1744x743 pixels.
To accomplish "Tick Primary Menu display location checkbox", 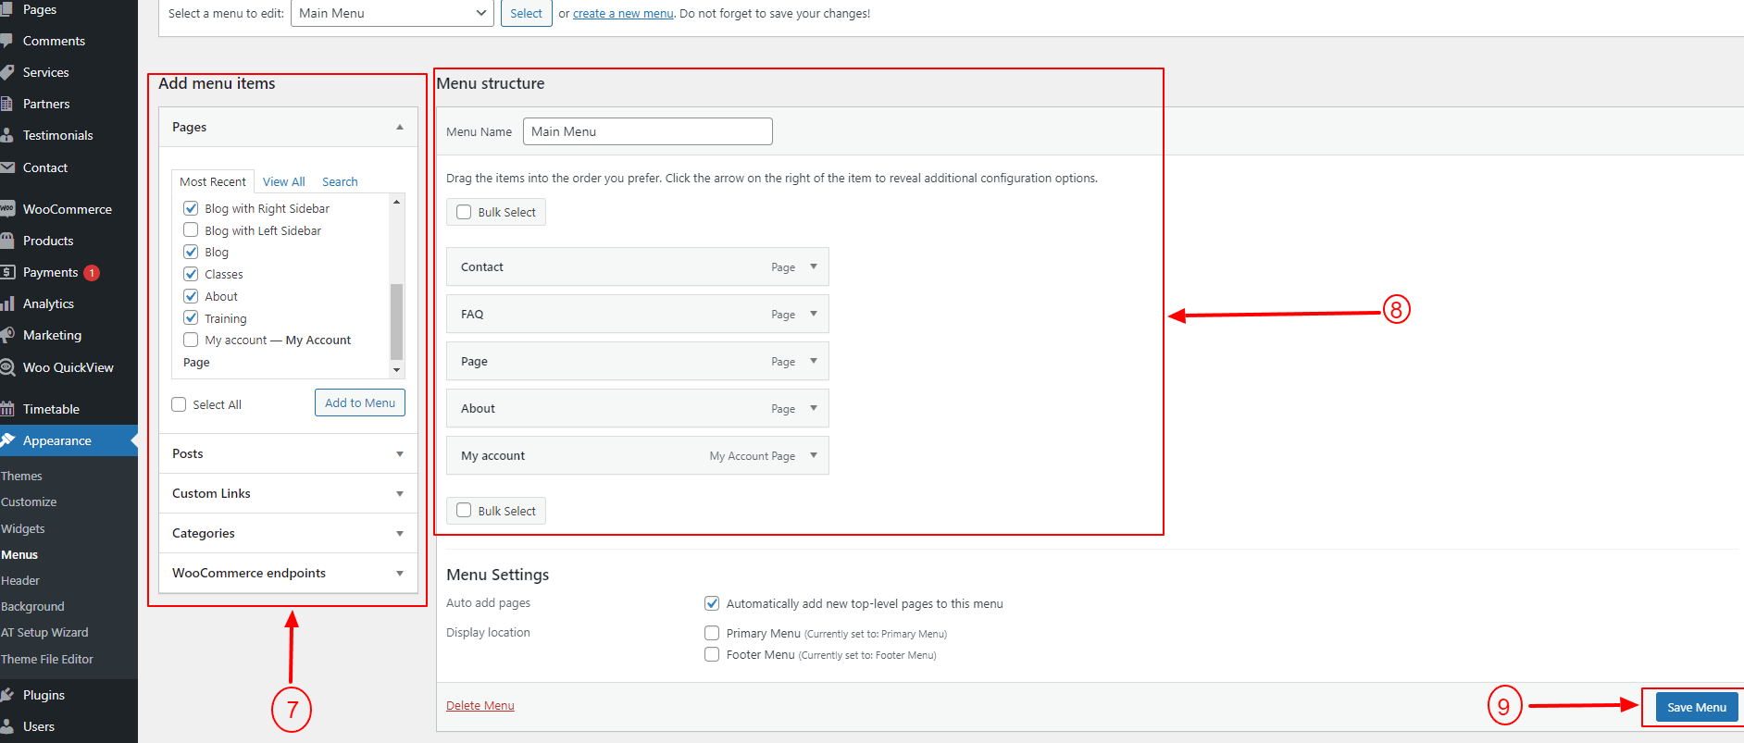I will click(712, 633).
